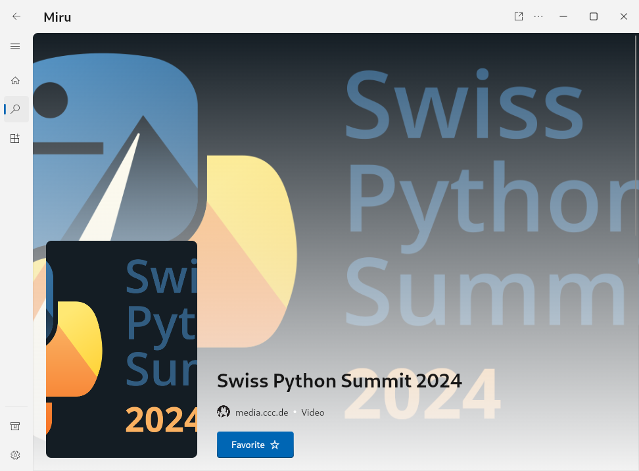Viewport: 639px width, 471px height.
Task: Add the show to favorites with the Favorite button
Action: [x=255, y=445]
